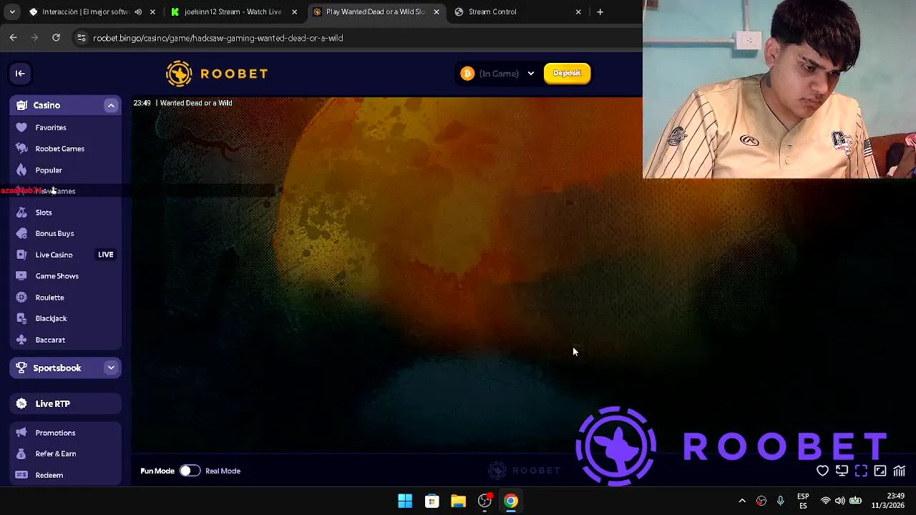Click the 'Wanted Dead or a Wild' game title
Viewport: 916px width, 515px height.
pyautogui.click(x=196, y=103)
